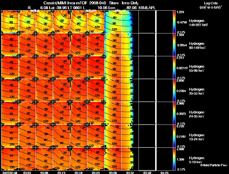The image size is (229, 174).
Task: Click the '4.968' colorbar maximum value
Action: tap(180, 149)
